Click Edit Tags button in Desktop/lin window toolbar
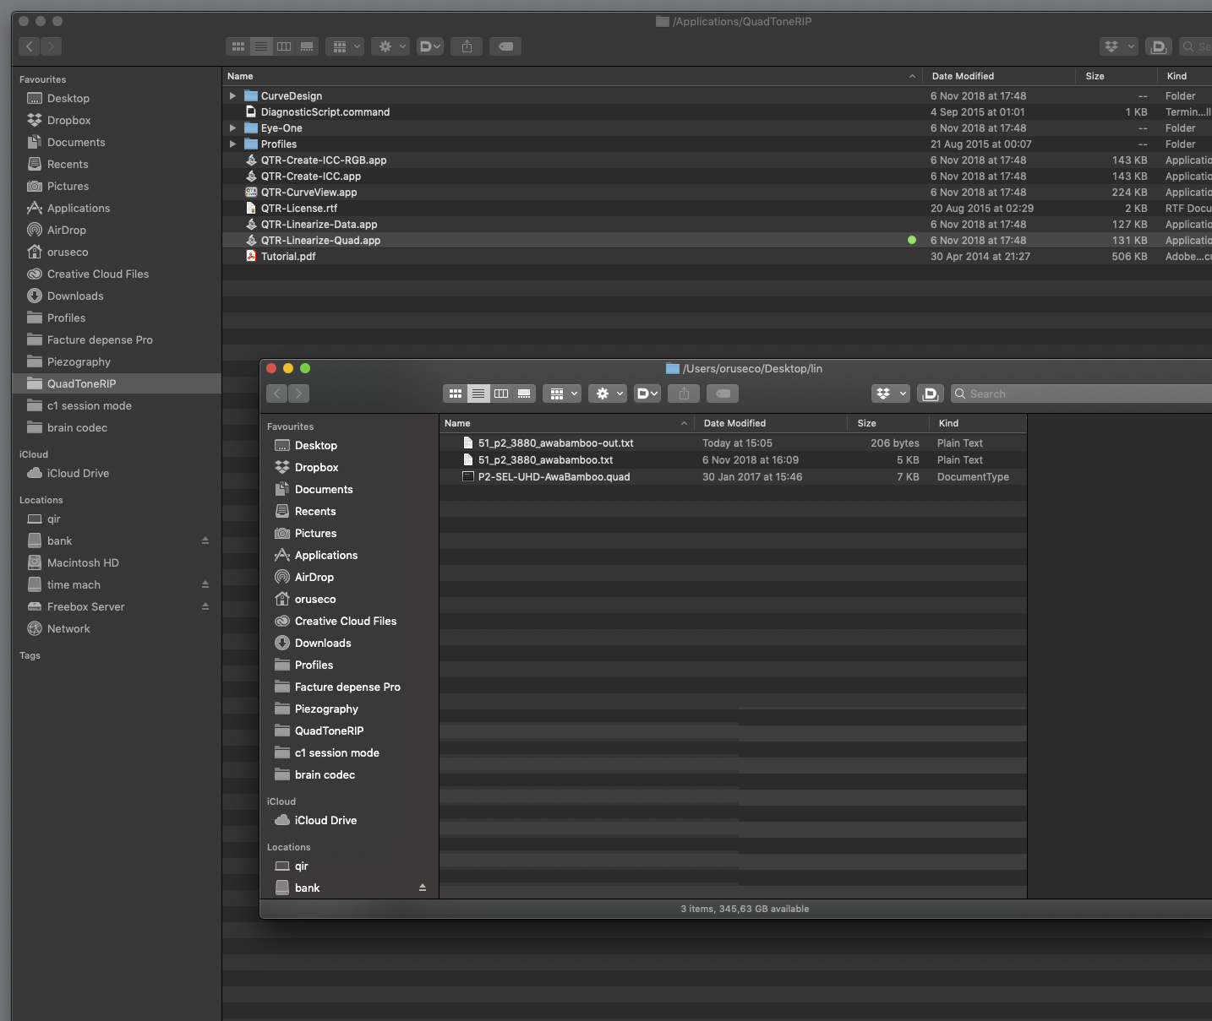This screenshot has height=1021, width=1212. click(x=722, y=394)
